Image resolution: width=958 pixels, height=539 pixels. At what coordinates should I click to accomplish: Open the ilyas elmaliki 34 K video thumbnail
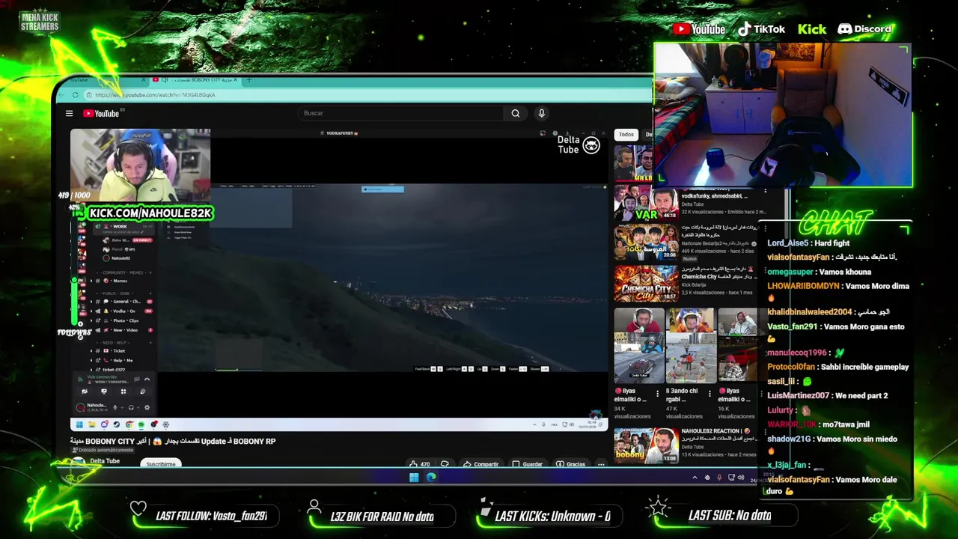tap(638, 345)
